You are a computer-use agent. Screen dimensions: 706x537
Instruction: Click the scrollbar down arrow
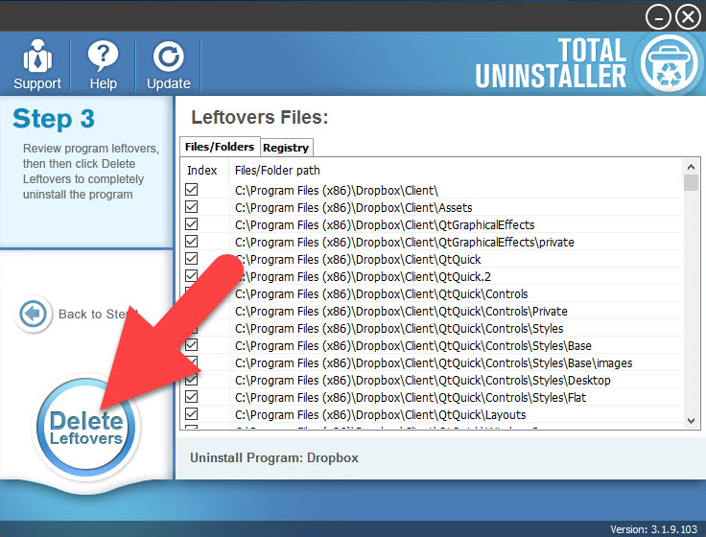point(692,421)
